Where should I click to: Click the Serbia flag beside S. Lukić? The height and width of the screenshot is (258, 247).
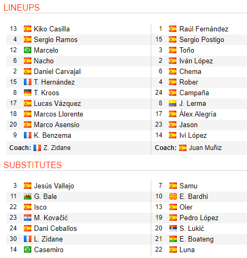click(x=173, y=228)
